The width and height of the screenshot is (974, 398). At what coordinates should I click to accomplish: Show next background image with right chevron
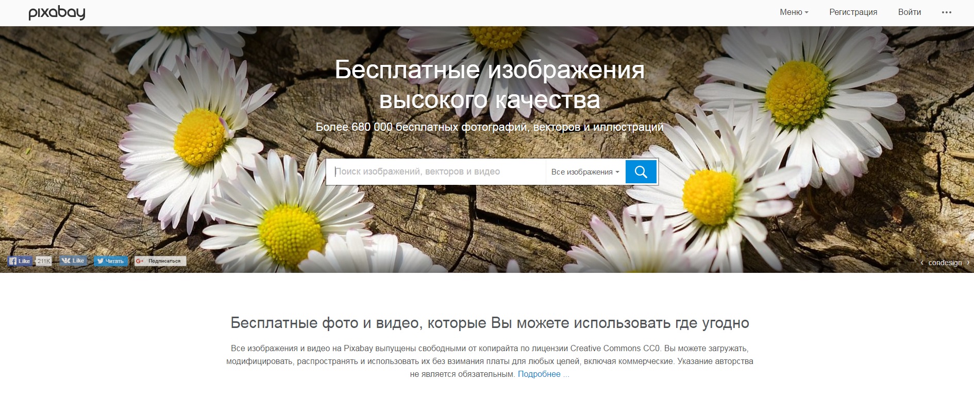tap(967, 263)
